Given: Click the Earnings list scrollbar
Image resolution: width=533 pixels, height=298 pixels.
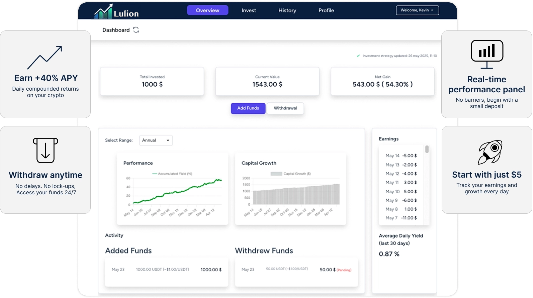Looking at the screenshot, I should 427,150.
